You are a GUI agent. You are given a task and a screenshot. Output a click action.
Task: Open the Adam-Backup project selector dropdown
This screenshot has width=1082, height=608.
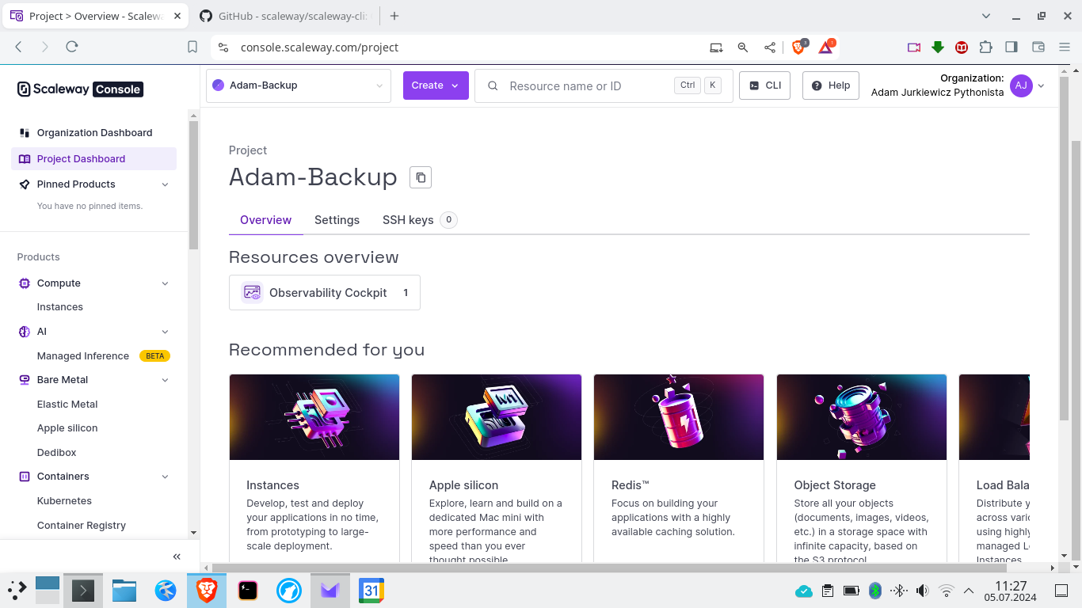[x=299, y=85]
